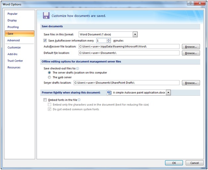Enable Embed fonts in the file checkbox
This screenshot has width=208, height=170.
45,100
